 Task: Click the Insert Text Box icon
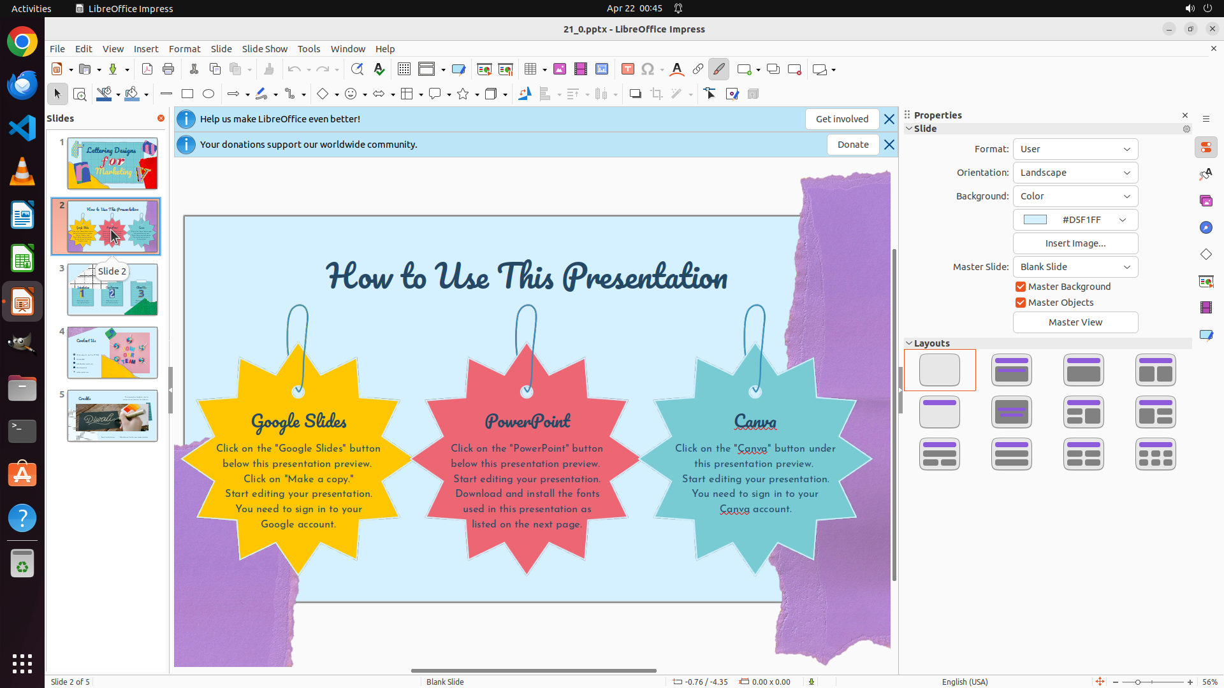coord(628,69)
